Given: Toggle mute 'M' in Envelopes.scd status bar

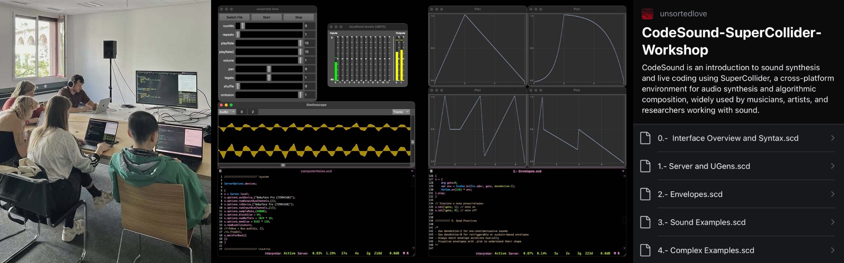Looking at the screenshot, I should pyautogui.click(x=615, y=253).
